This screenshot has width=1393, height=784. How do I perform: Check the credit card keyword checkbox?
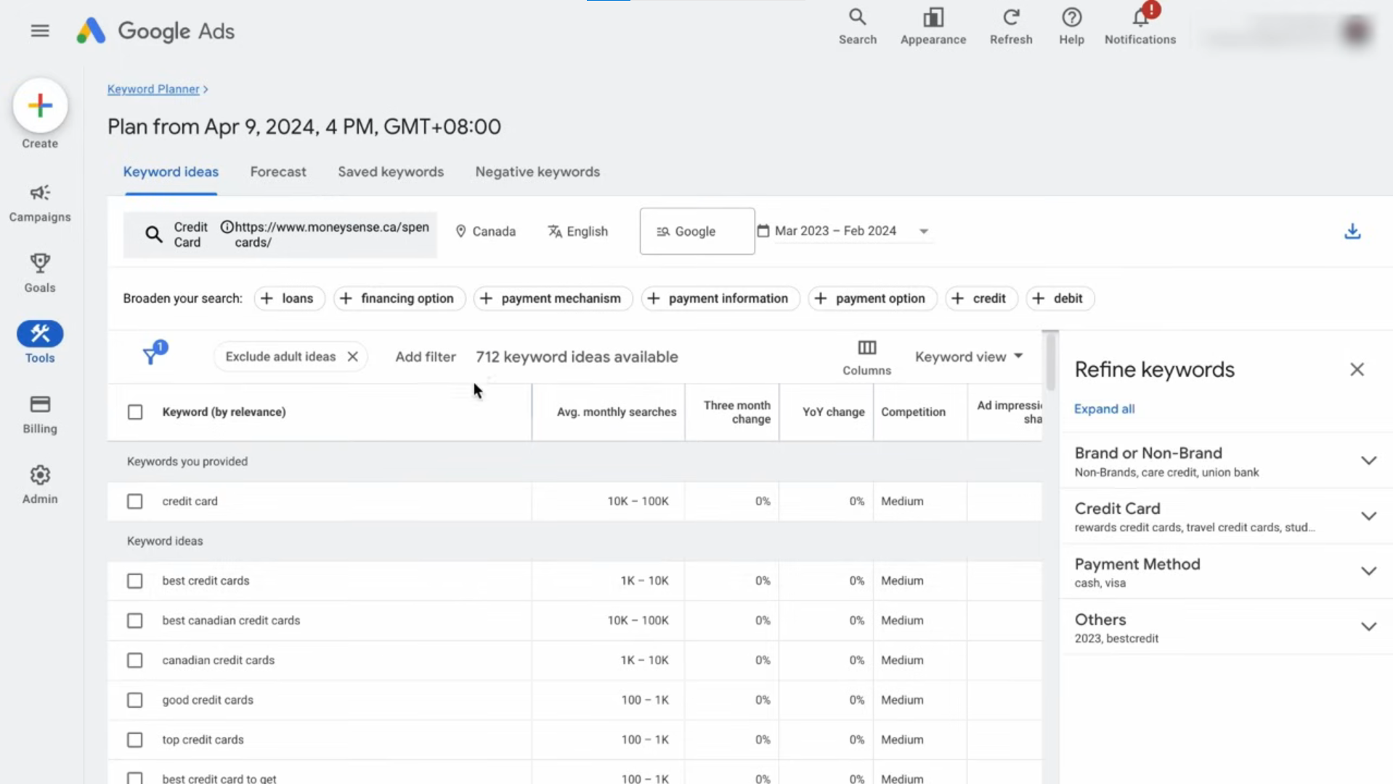click(x=135, y=501)
